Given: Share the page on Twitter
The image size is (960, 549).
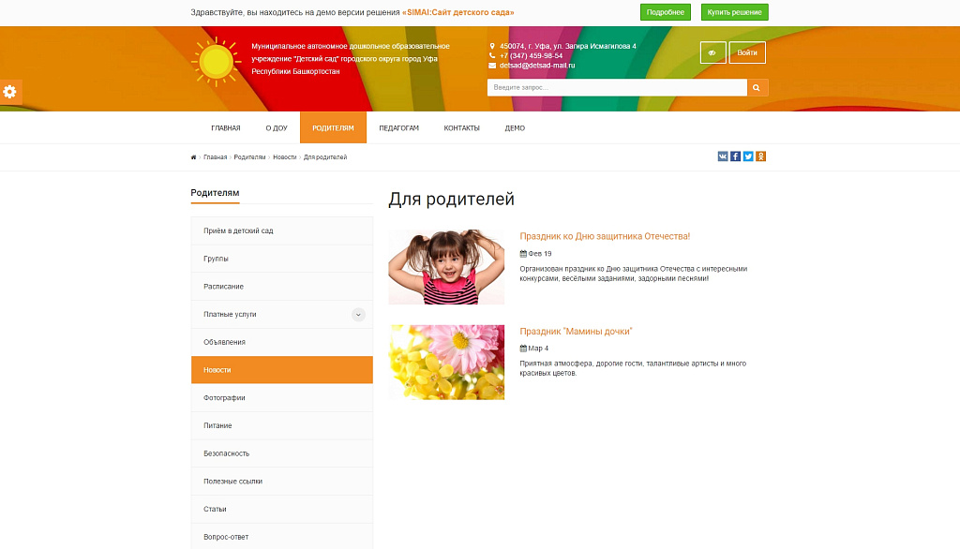Looking at the screenshot, I should (x=747, y=156).
